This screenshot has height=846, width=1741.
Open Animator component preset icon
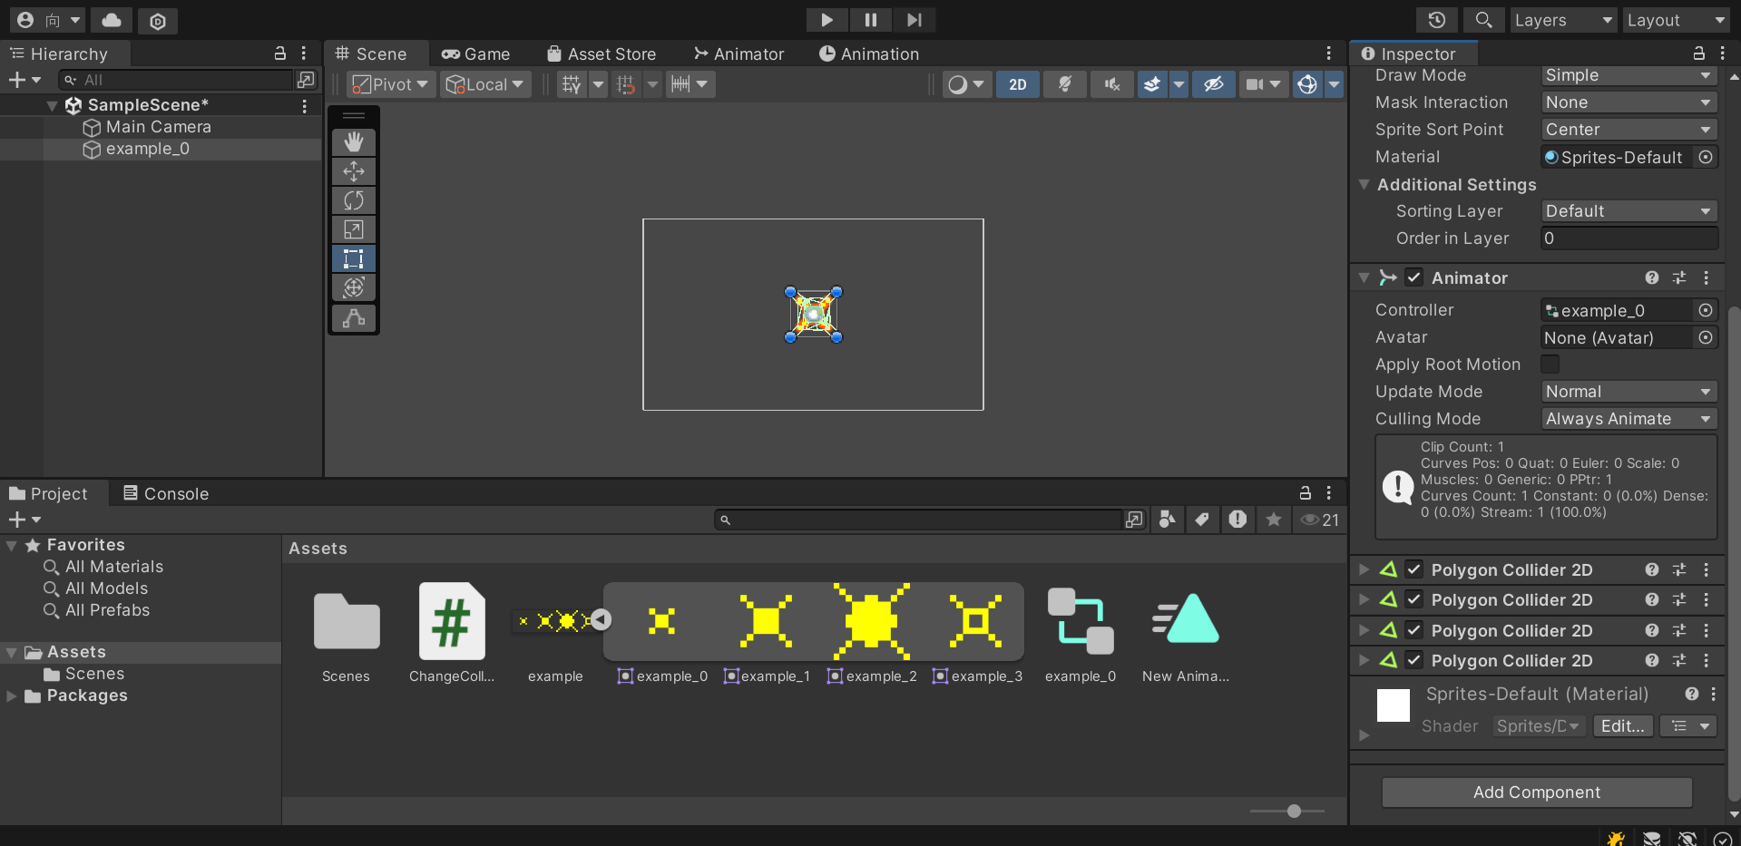1679,277
